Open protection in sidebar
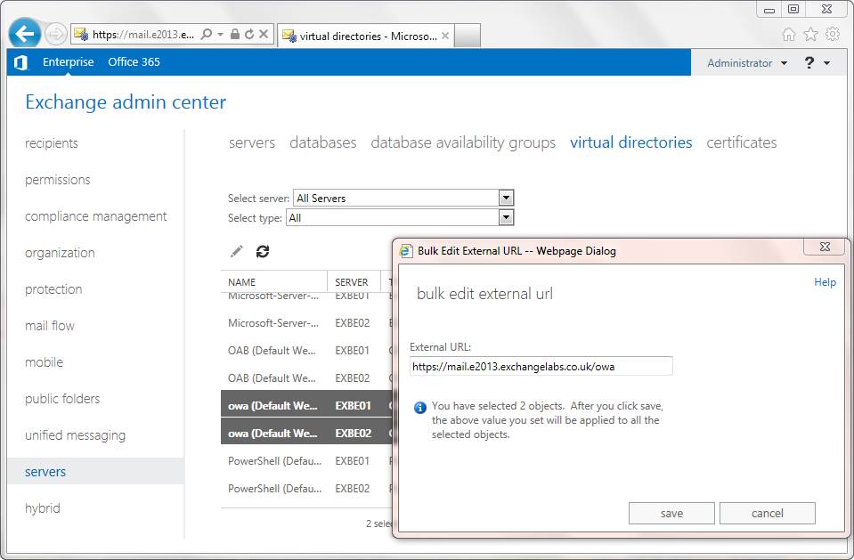This screenshot has height=560, width=854. pyautogui.click(x=53, y=289)
